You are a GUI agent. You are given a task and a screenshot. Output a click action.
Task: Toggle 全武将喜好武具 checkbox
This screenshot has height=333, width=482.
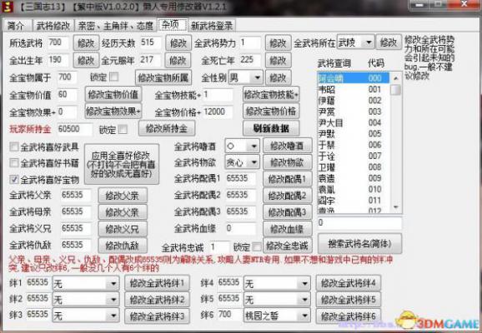[x=14, y=147]
